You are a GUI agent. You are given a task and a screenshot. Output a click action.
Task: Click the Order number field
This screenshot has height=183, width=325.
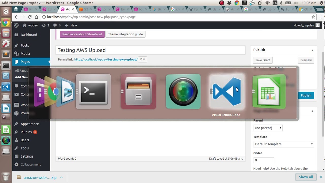[x=264, y=160]
